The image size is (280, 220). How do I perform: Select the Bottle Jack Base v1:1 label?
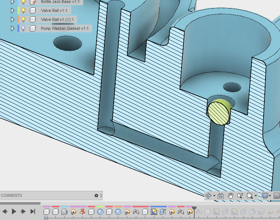coord(60,2)
